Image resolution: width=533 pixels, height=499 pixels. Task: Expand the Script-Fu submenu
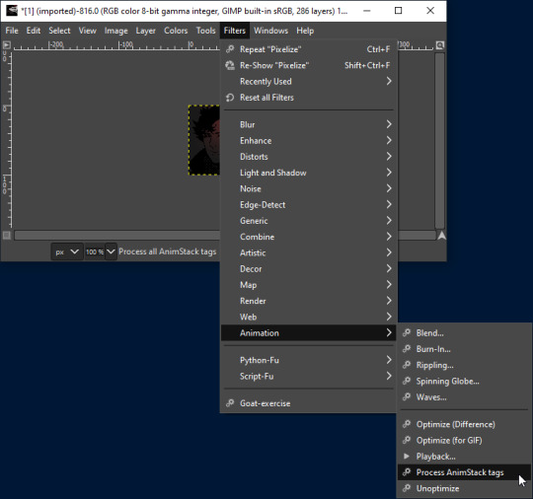[308, 376]
